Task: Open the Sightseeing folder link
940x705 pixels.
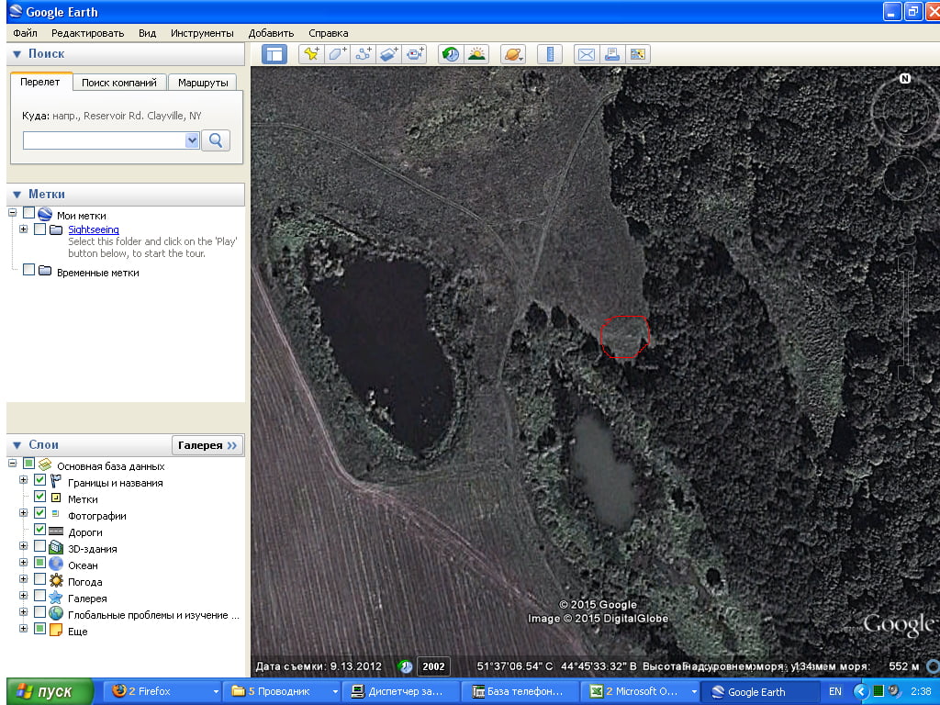Action: (93, 229)
